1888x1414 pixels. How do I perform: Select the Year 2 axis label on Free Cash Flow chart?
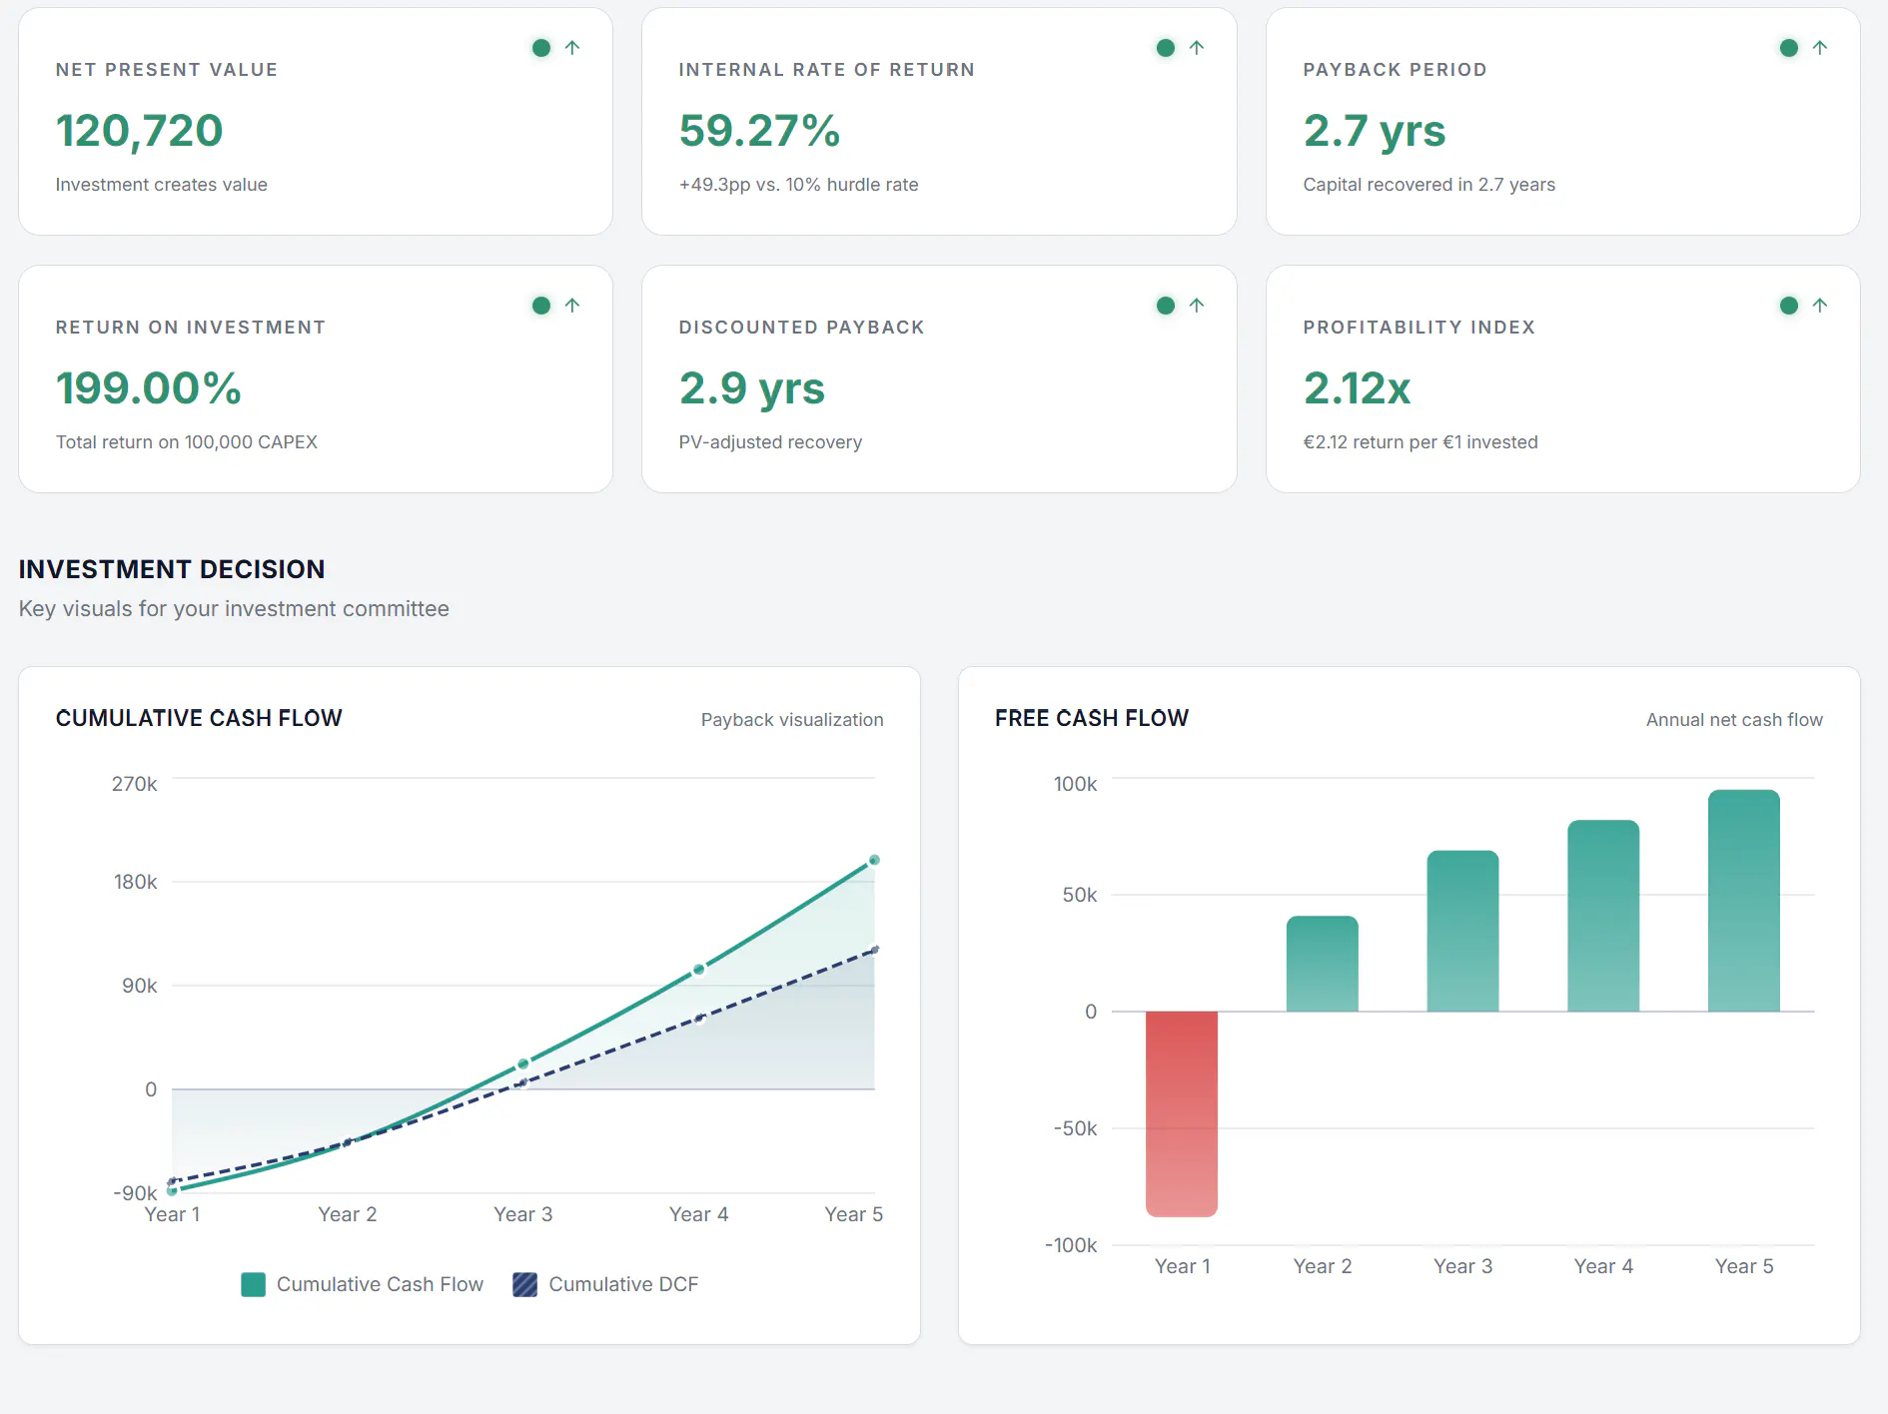tap(1323, 1266)
